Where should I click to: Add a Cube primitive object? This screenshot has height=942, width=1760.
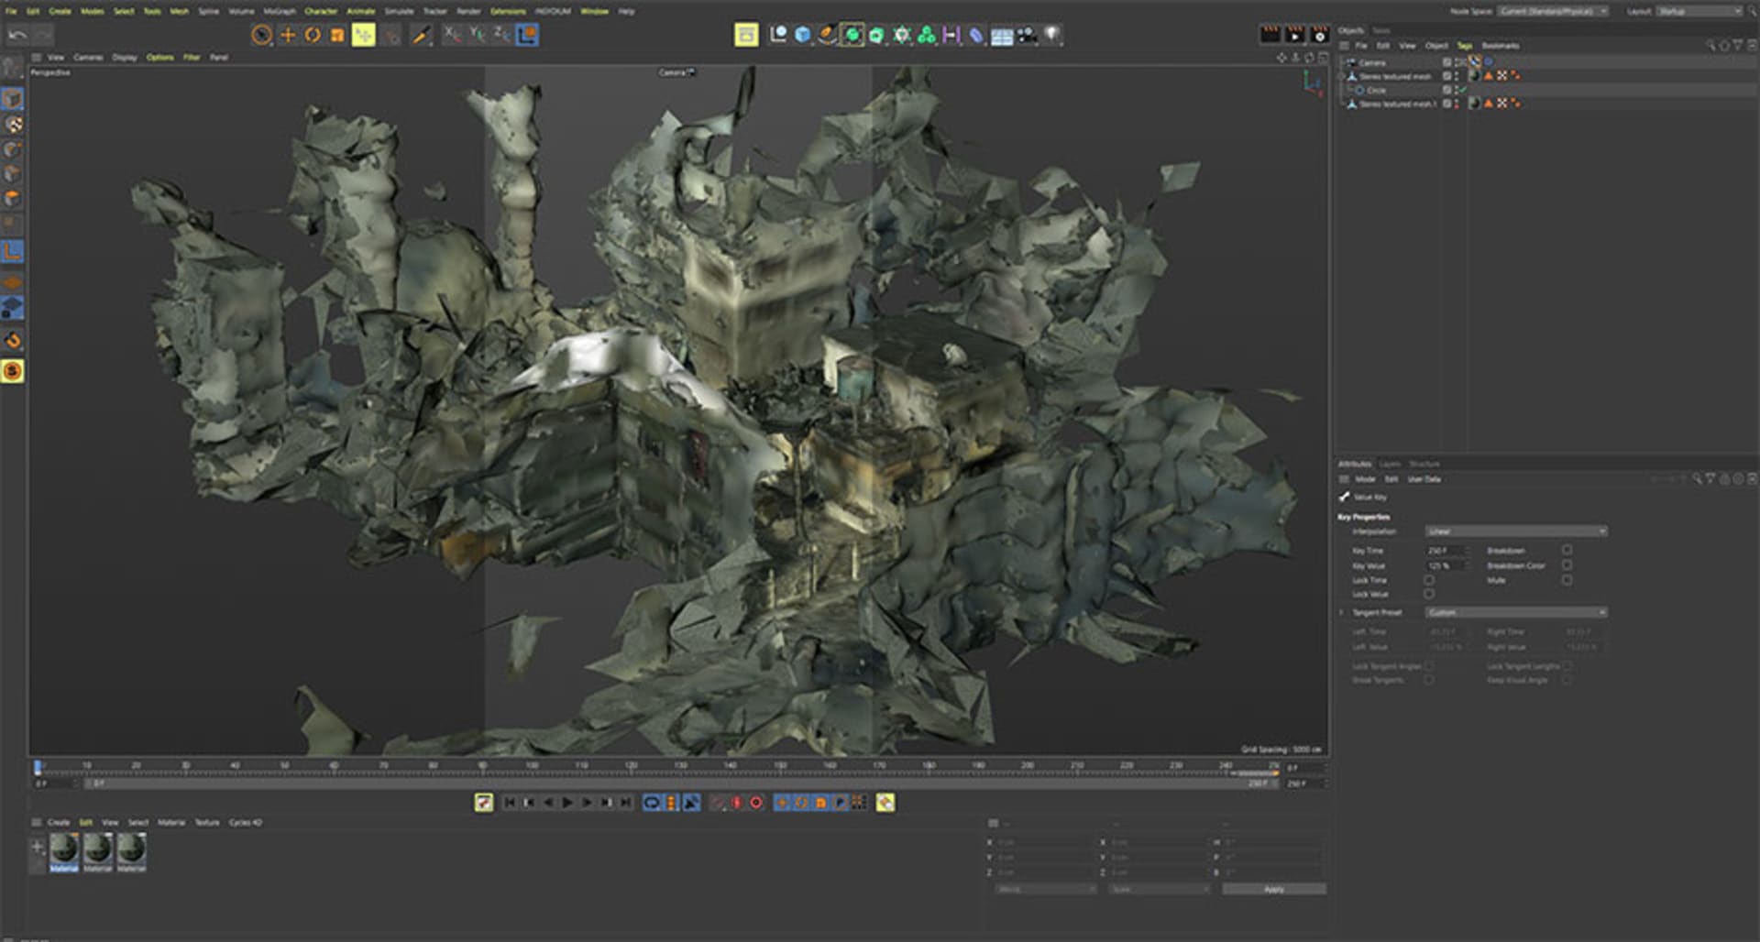[x=803, y=35]
